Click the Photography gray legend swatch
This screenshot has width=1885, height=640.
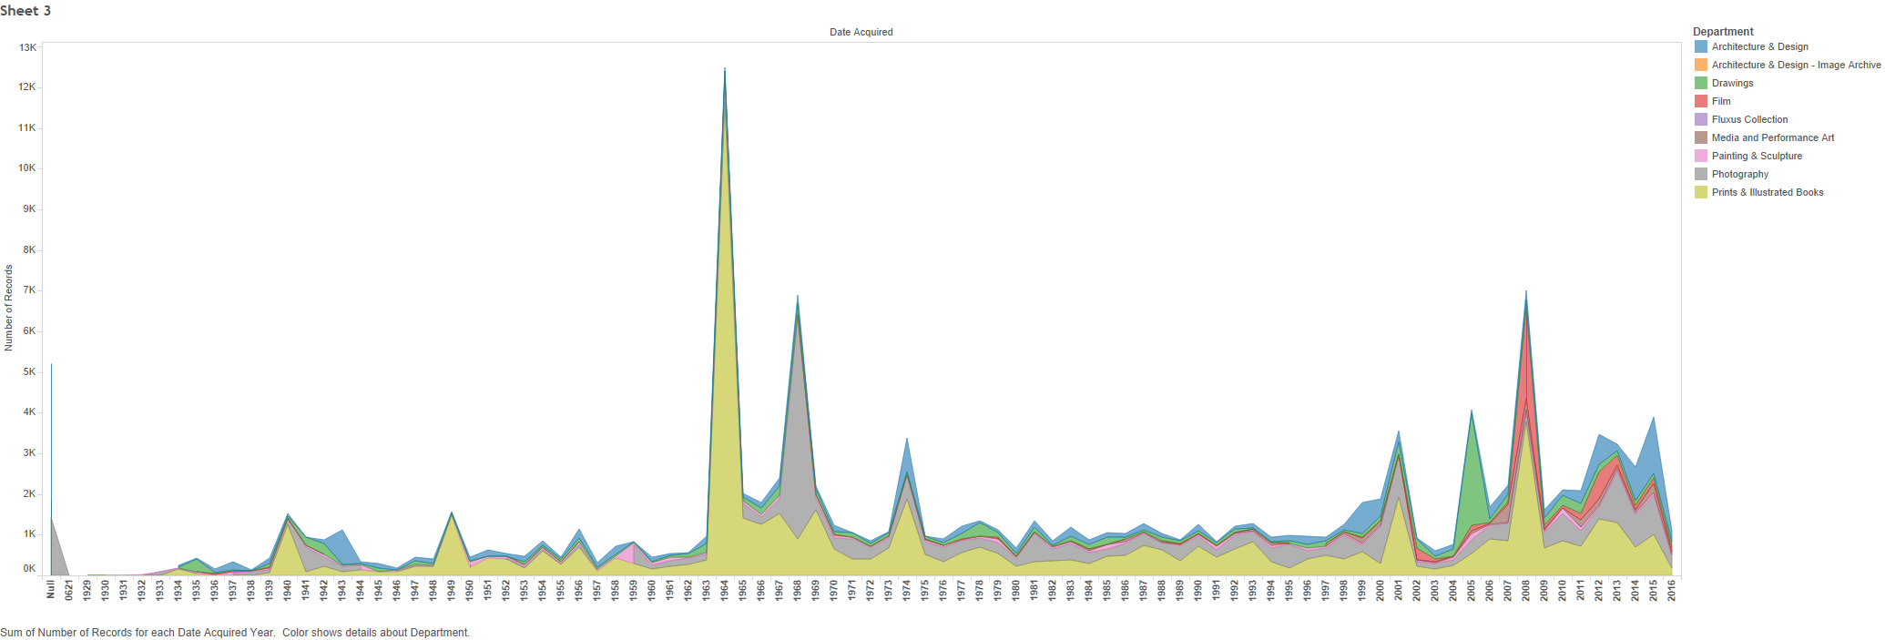tap(1700, 174)
